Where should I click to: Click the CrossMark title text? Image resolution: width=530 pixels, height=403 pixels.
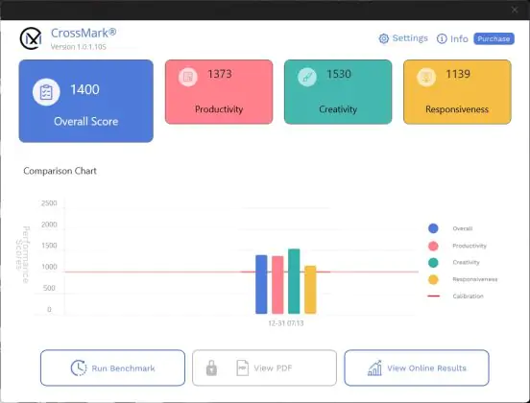[x=84, y=33]
